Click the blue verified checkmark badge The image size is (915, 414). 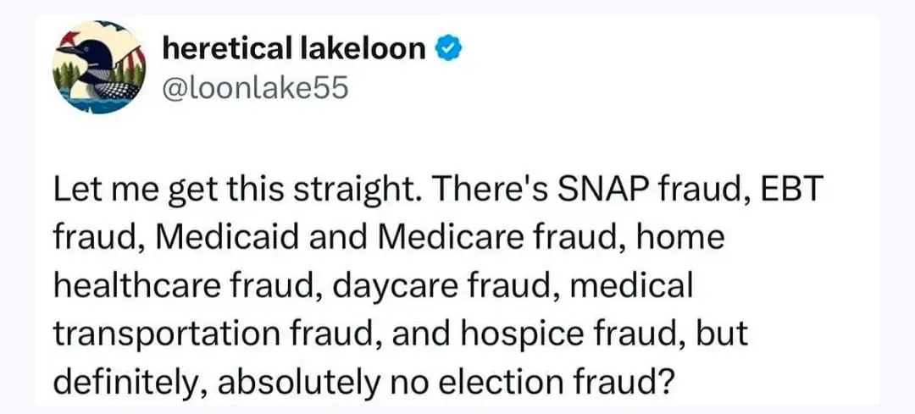click(447, 50)
